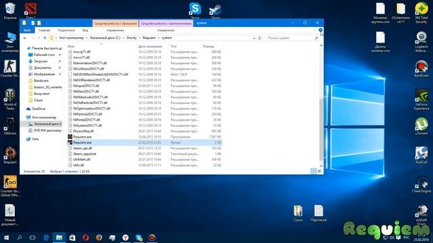
Task: Select the Clickermann v4.11 folder icon
Action: [x=401, y=12]
